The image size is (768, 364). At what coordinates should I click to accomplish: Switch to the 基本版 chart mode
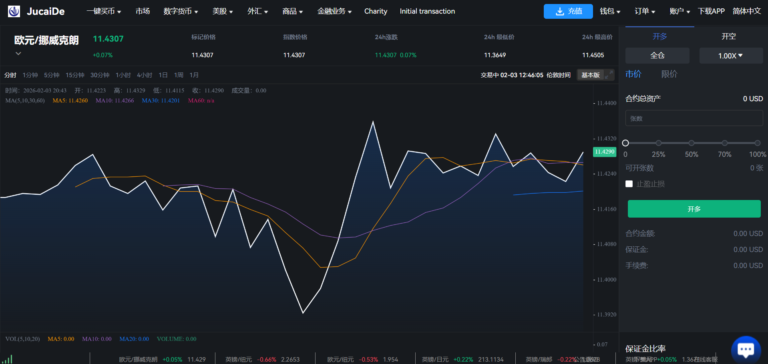(x=590, y=75)
